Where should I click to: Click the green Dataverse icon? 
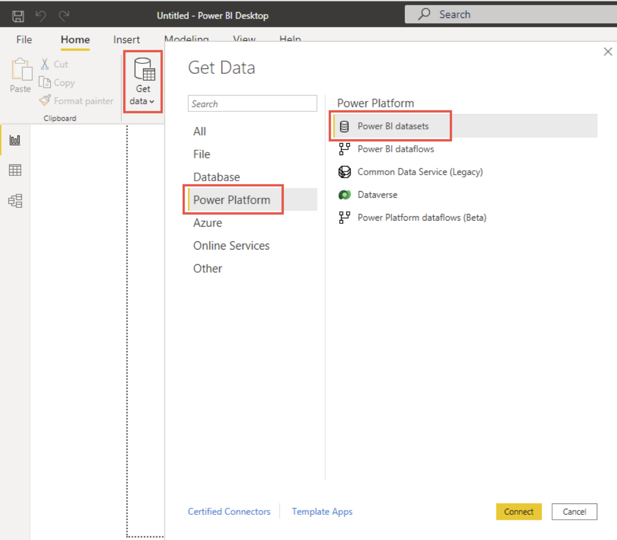click(344, 195)
